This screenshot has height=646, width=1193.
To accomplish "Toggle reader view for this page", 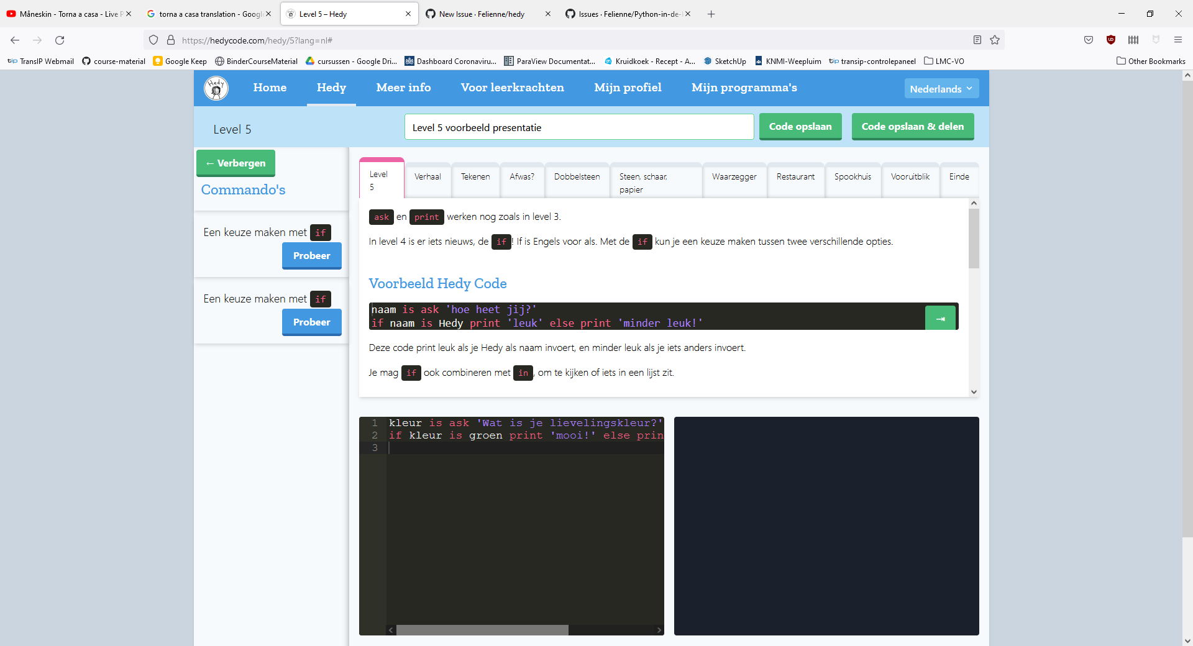I will 977,40.
